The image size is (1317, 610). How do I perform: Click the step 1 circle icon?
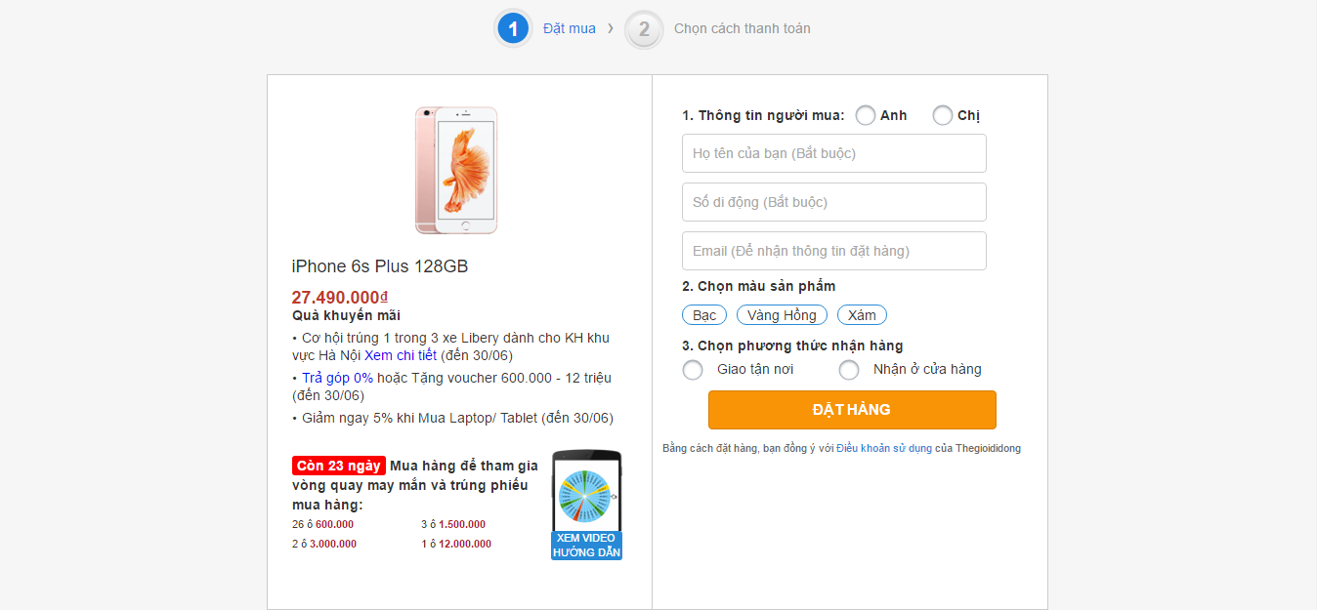(x=513, y=28)
